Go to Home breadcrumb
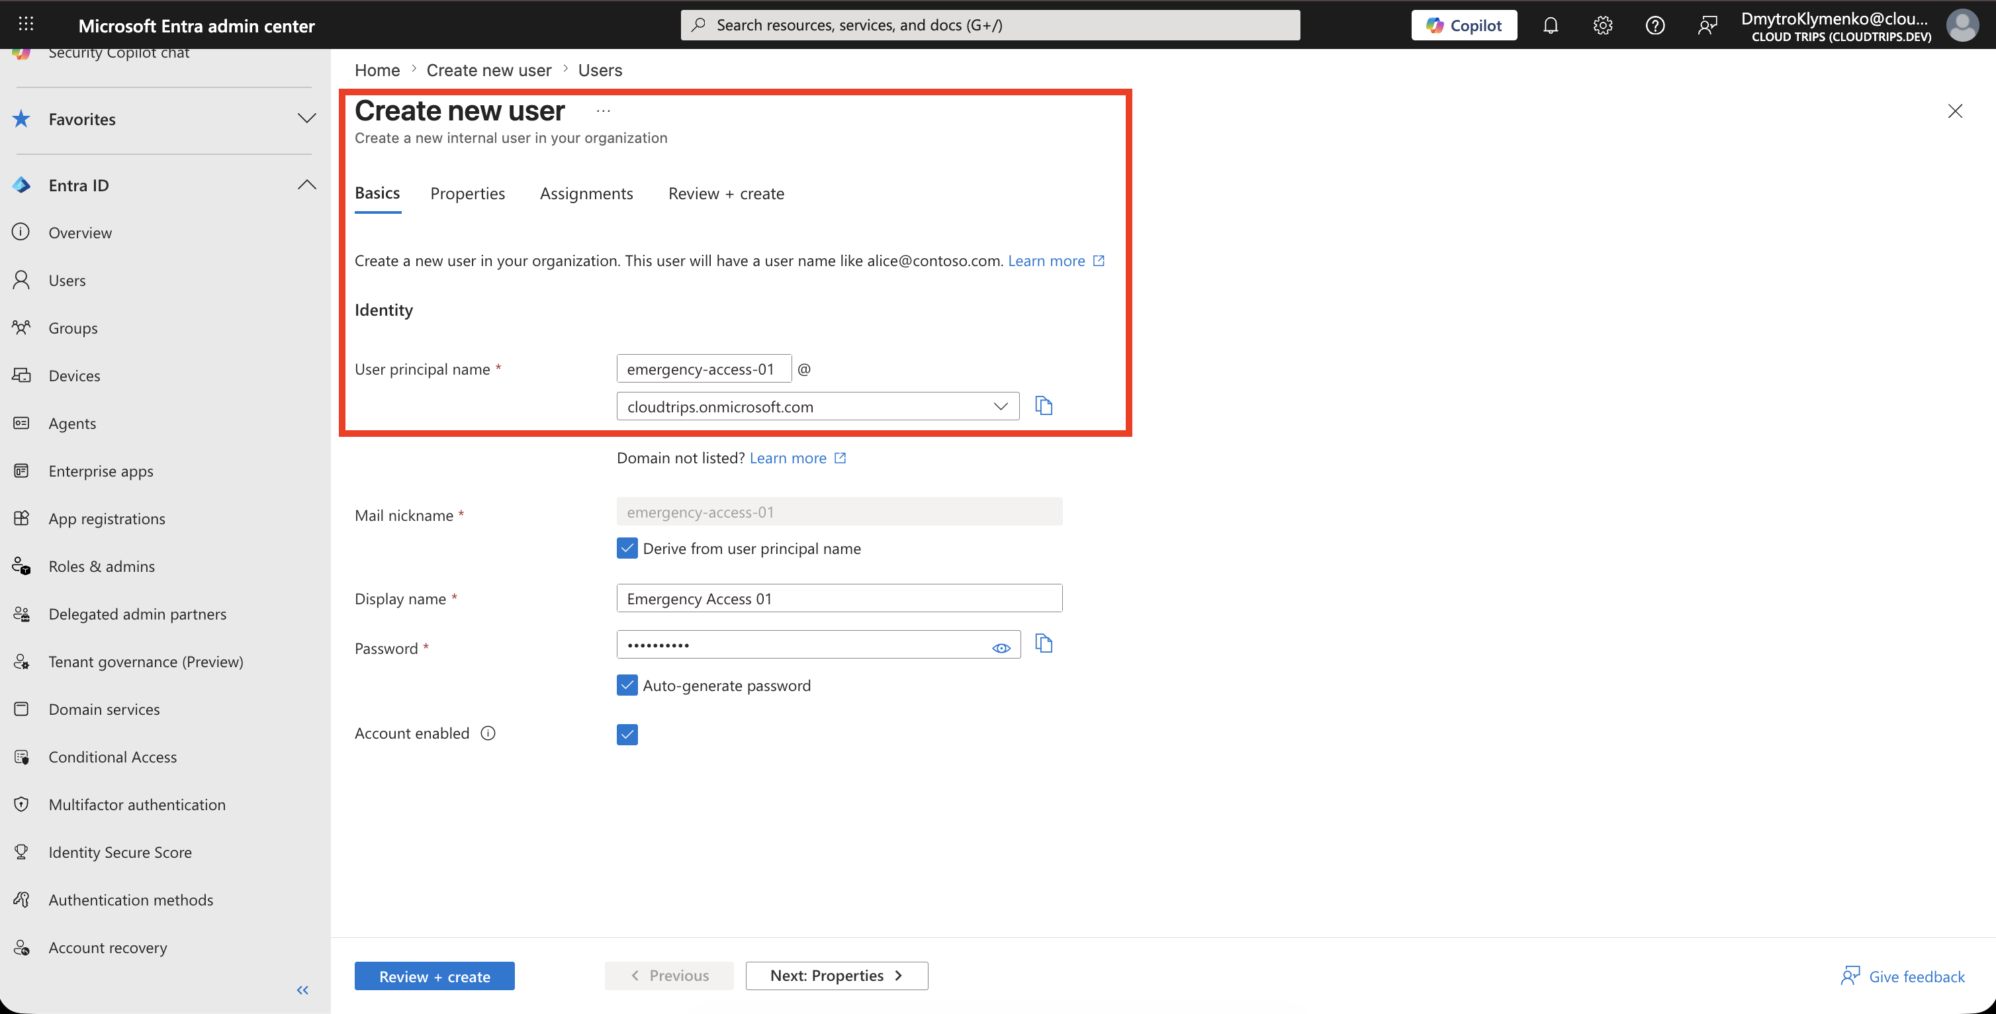Screen dimensions: 1996x1014 click(377, 69)
